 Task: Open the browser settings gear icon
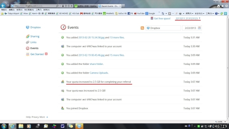click(x=226, y=6)
